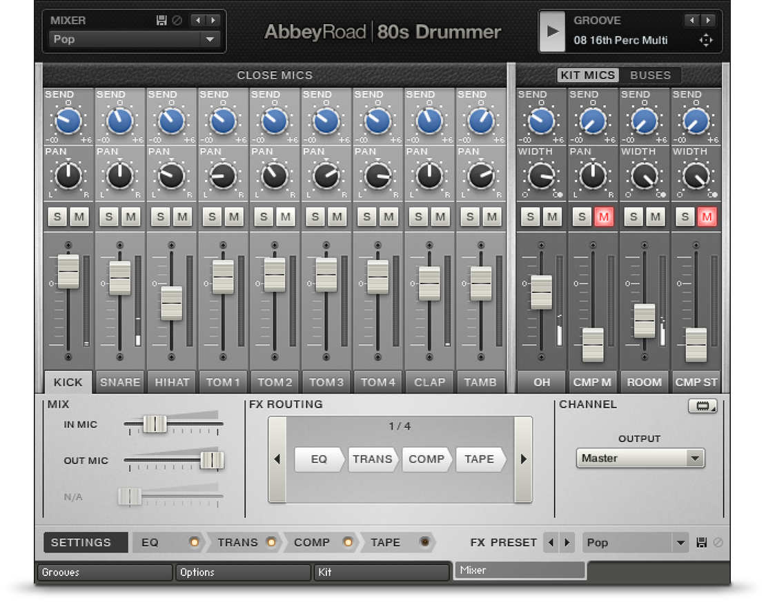Viewport: 766px width, 607px height.
Task: Toggle the COMP effect power light
Action: point(347,542)
